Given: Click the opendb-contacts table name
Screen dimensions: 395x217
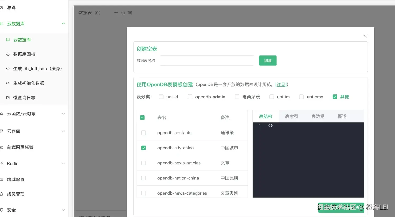Looking at the screenshot, I should tap(174, 133).
